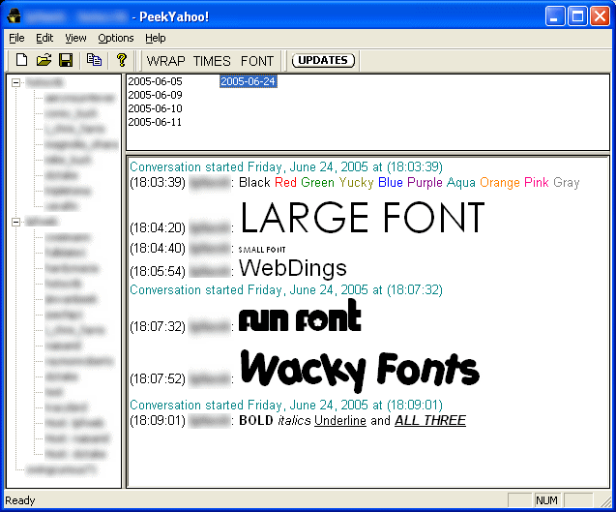Select the date 2005-06-11
Image resolution: width=616 pixels, height=512 pixels.
155,122
